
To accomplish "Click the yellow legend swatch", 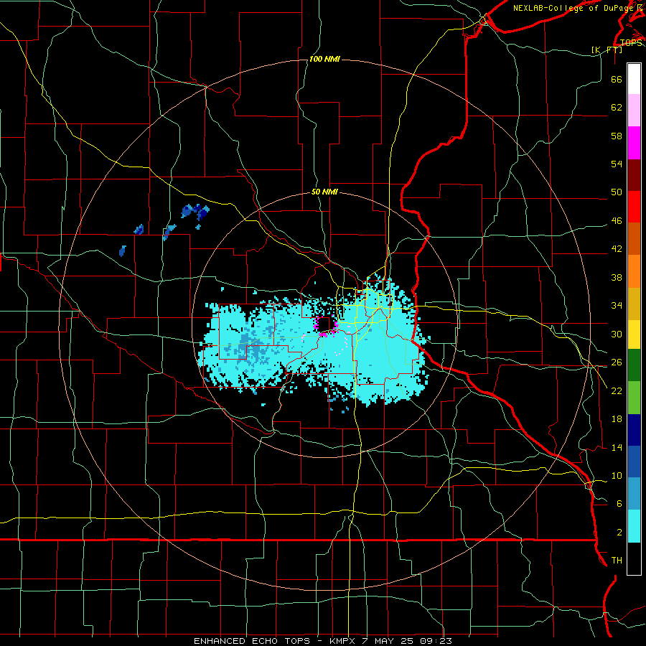I will (634, 334).
